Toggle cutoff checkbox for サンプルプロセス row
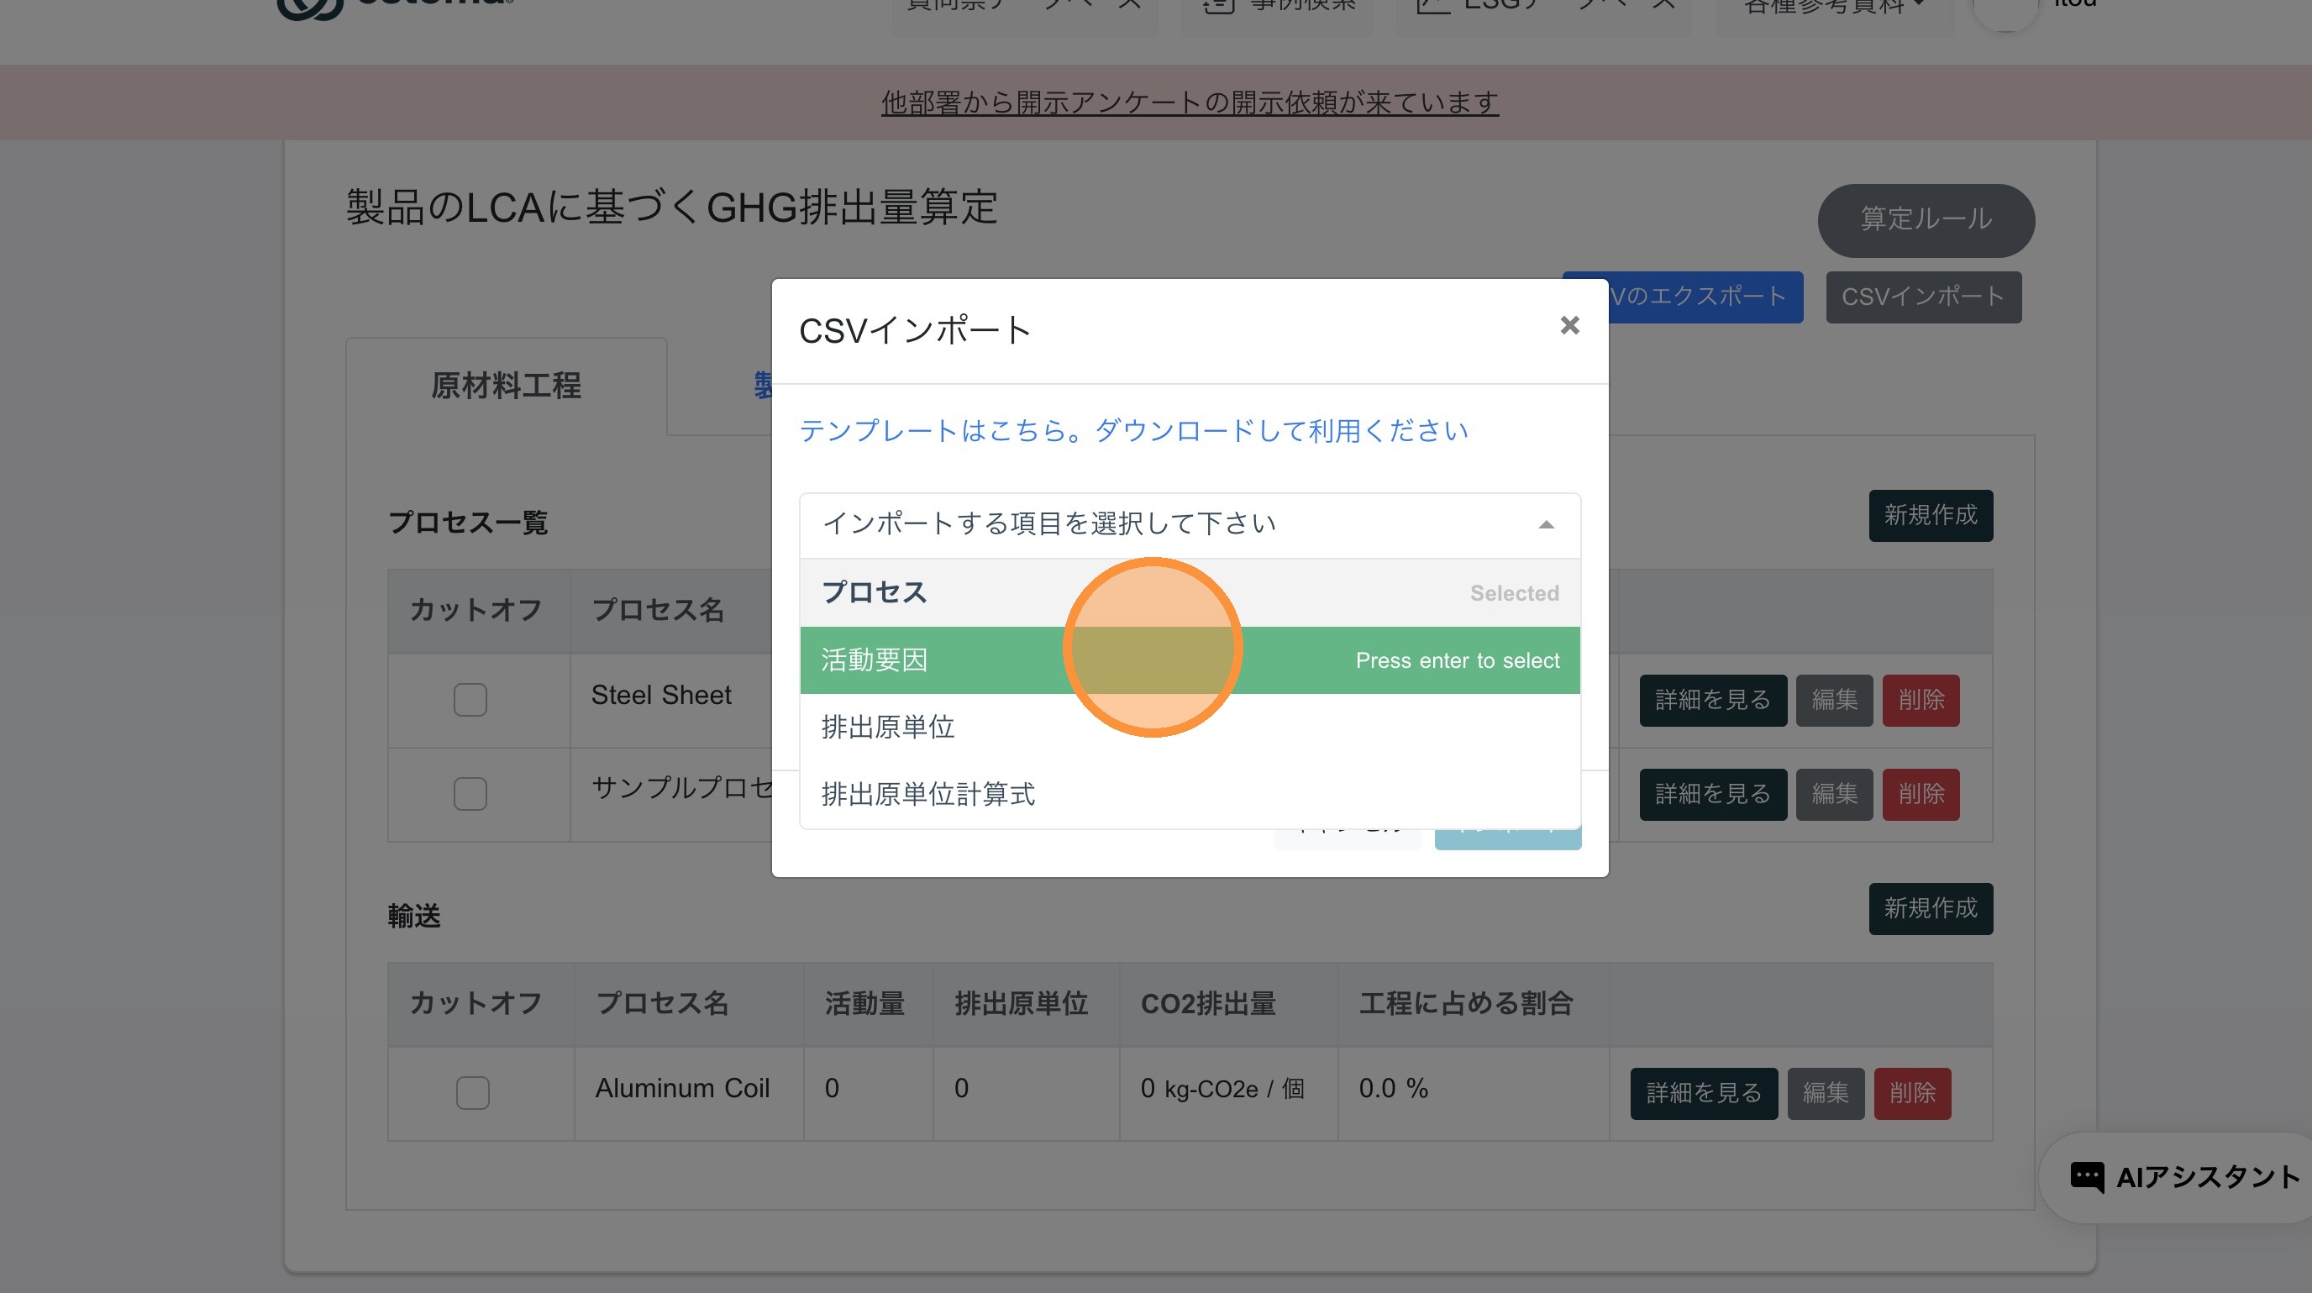The width and height of the screenshot is (2312, 1293). pyautogui.click(x=470, y=794)
